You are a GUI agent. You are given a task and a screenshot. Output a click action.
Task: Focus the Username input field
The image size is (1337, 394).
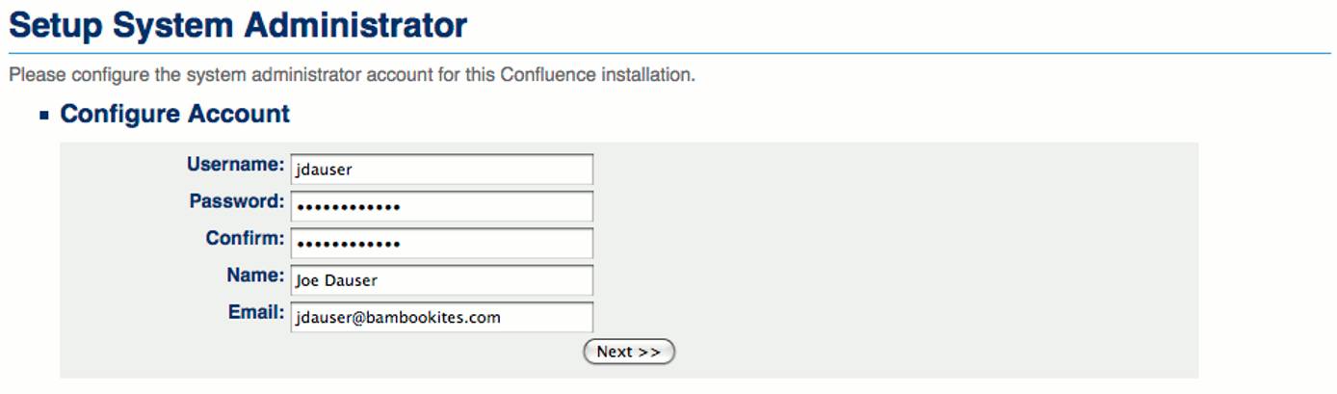coord(441,169)
